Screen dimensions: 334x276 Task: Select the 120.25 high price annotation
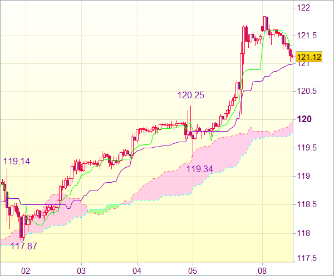(x=191, y=95)
